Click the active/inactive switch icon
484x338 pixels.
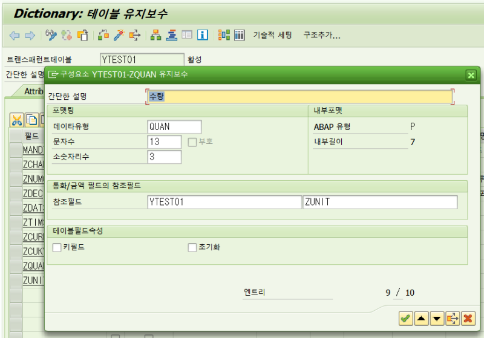(x=67, y=35)
